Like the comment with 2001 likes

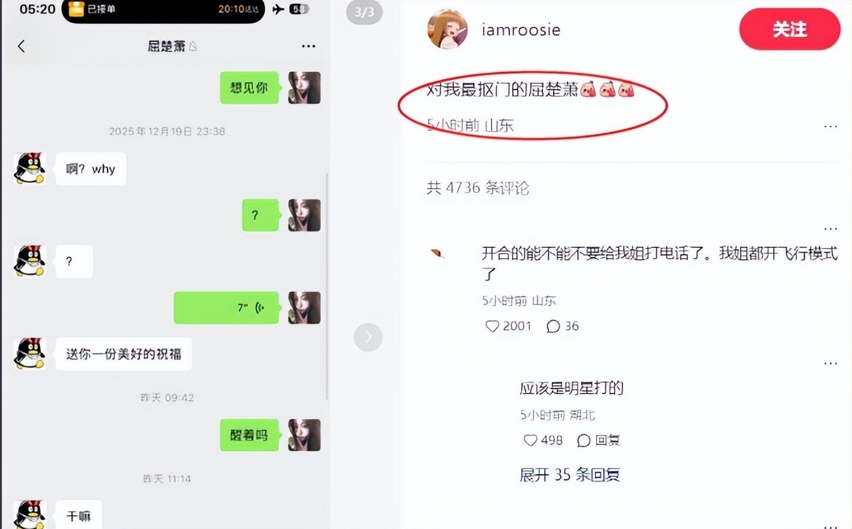click(x=508, y=326)
